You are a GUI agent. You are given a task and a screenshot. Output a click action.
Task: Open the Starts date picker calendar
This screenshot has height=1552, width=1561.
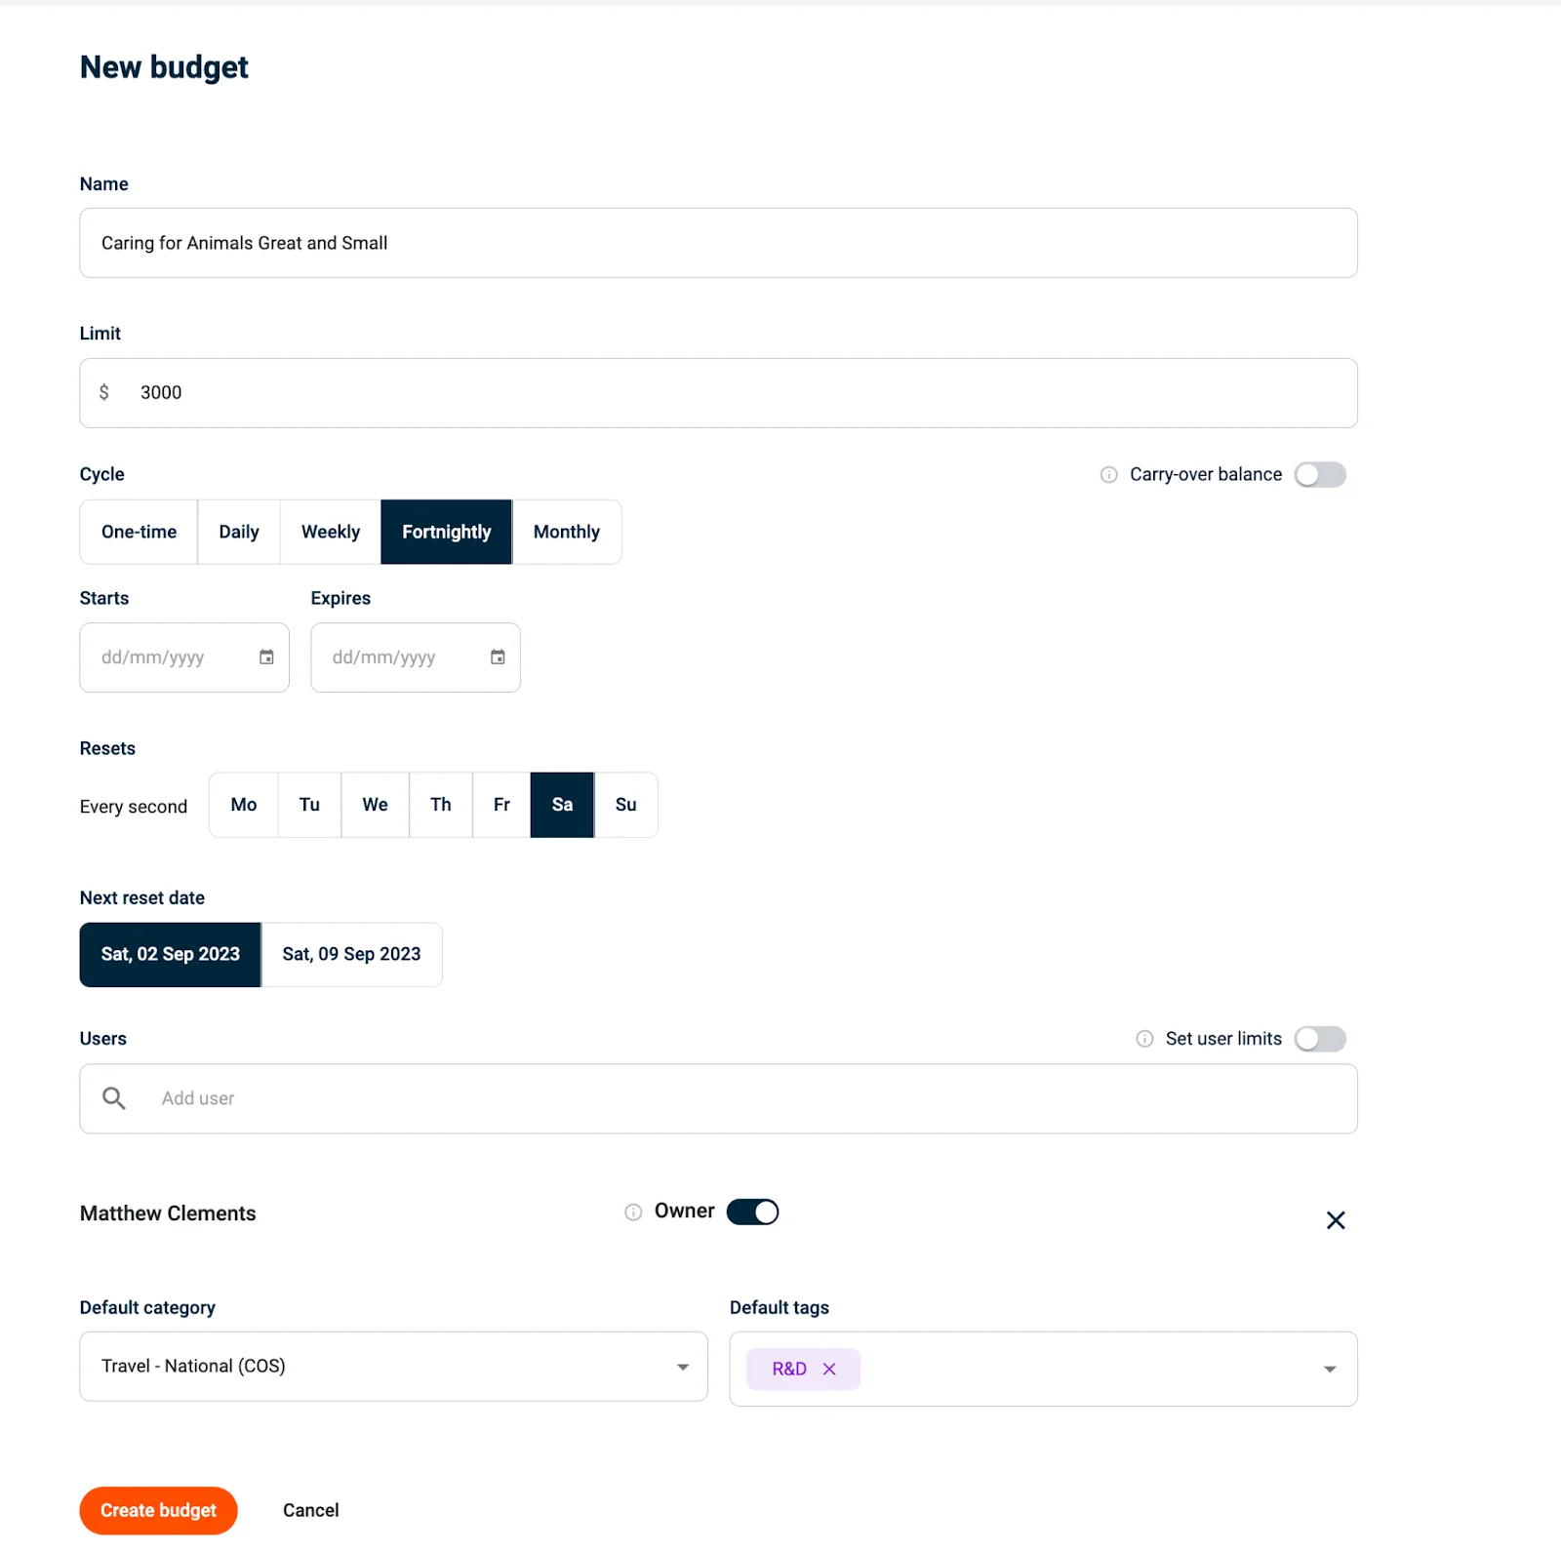pyautogui.click(x=265, y=657)
